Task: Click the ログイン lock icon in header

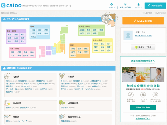Action: [138, 4]
